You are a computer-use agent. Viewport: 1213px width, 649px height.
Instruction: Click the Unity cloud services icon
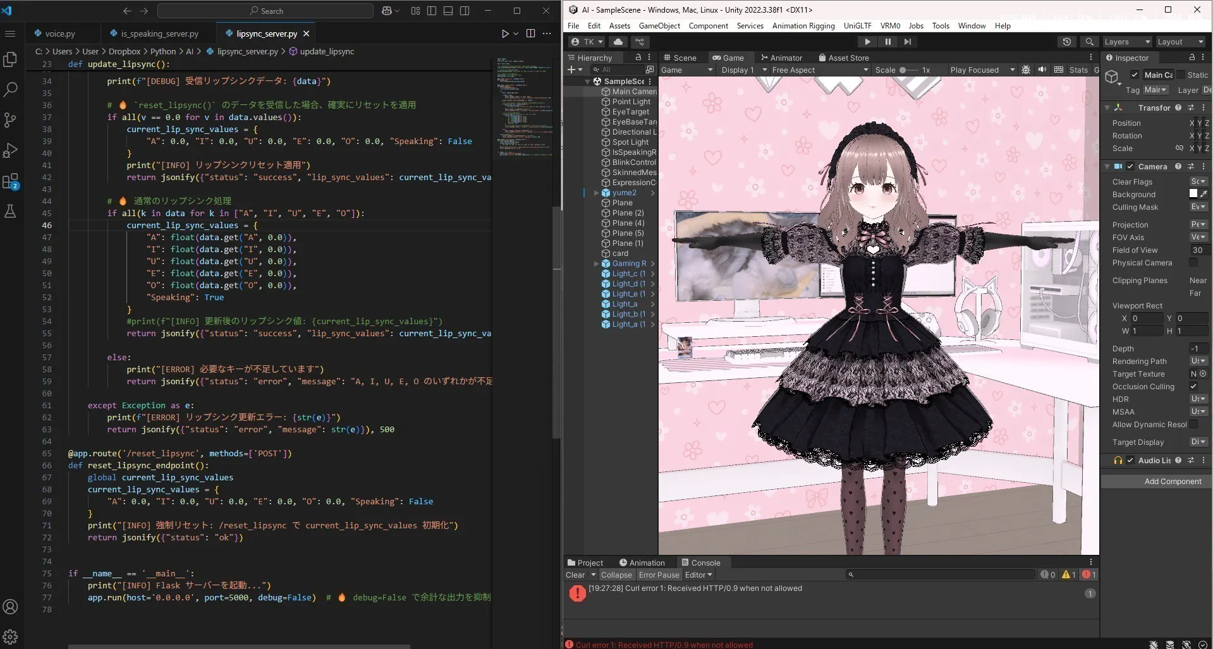[x=618, y=42]
